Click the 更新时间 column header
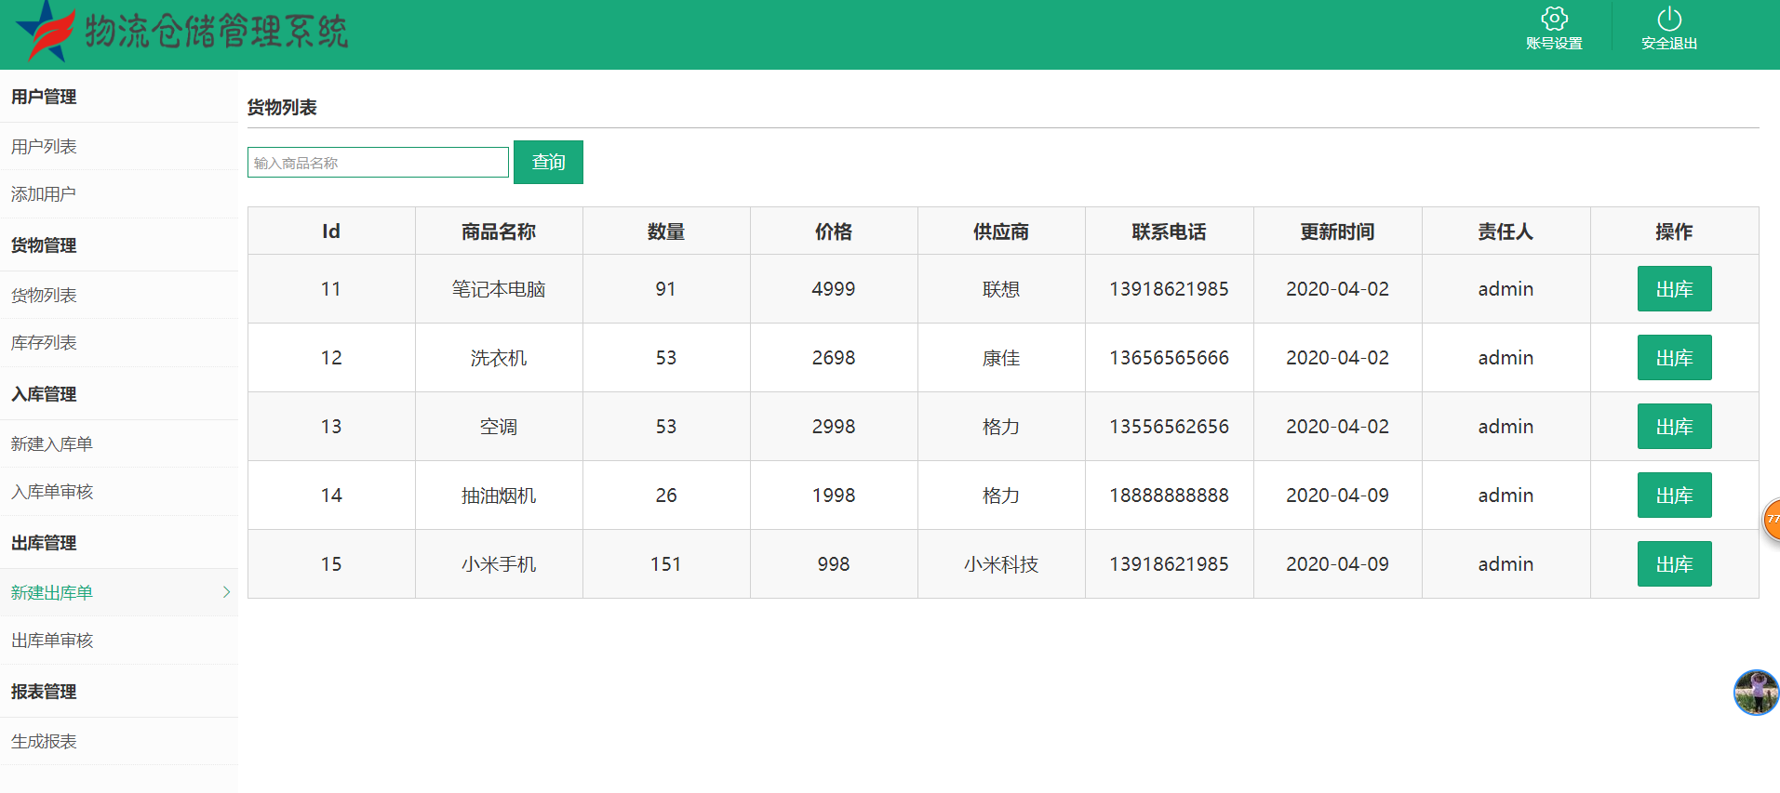This screenshot has height=793, width=1780. tap(1338, 231)
